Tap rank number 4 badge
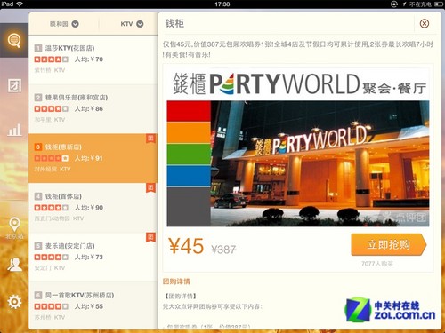Screen dimensions: 445x333 click(38, 196)
